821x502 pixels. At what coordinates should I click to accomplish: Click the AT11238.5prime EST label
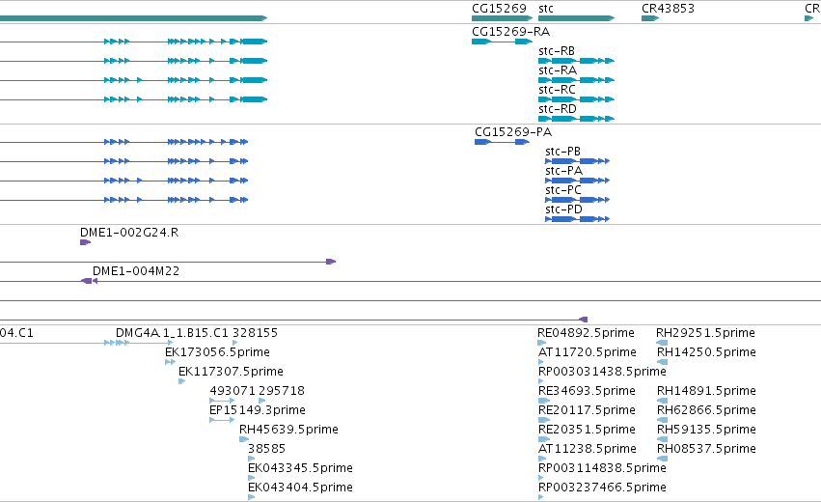[588, 449]
